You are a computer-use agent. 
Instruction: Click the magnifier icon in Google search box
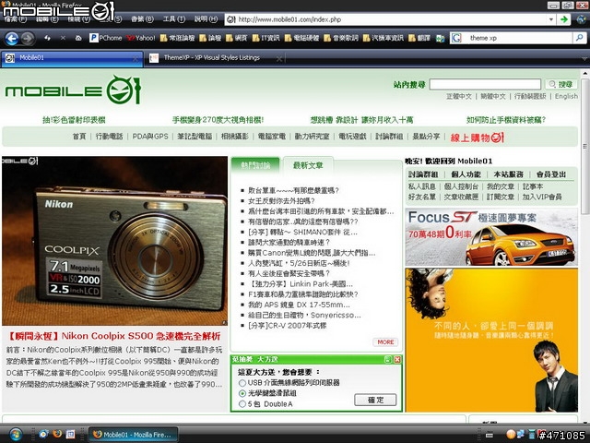point(580,38)
